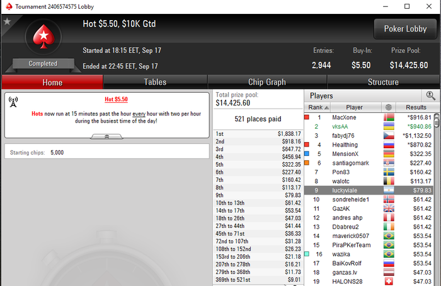Click Argentina flag for luckyviale
441x286 pixels.
click(x=389, y=190)
